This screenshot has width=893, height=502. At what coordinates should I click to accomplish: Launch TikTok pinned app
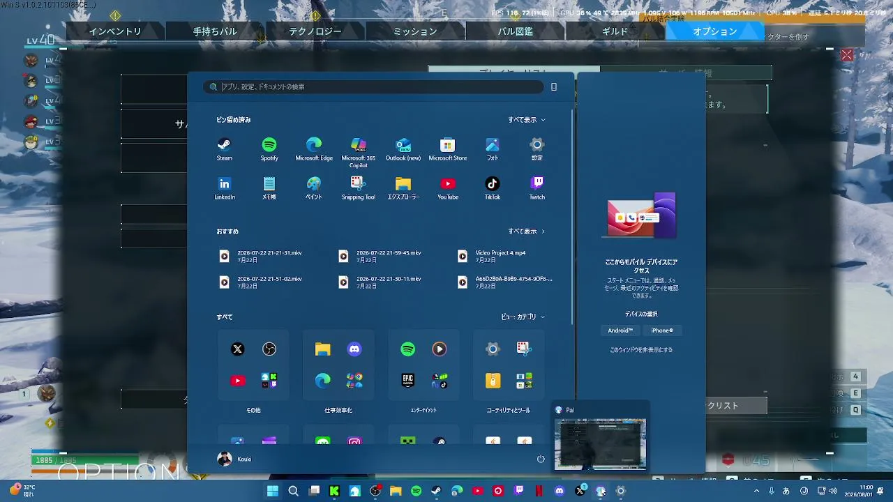click(x=493, y=188)
